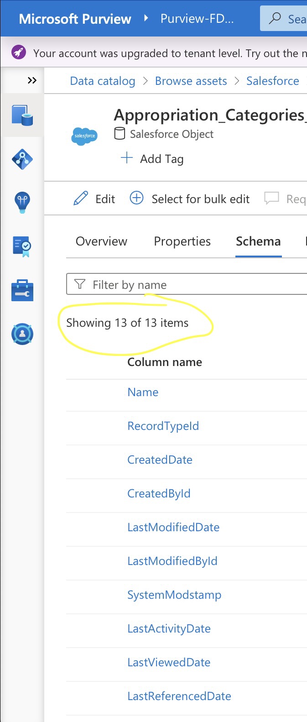Viewport: 307px width, 722px height.
Task: Open the LastModifiedById column link
Action: 172,561
